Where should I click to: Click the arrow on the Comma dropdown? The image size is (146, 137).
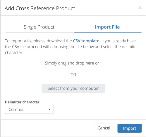point(49,110)
